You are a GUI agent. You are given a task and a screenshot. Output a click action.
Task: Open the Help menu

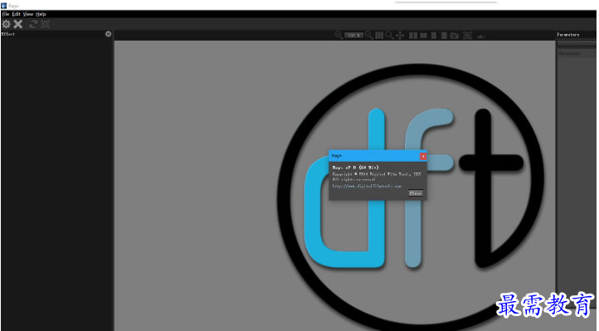click(41, 14)
